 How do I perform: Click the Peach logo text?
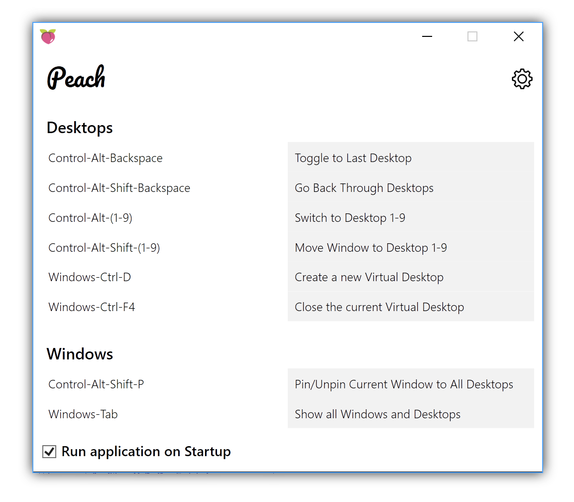pos(76,77)
